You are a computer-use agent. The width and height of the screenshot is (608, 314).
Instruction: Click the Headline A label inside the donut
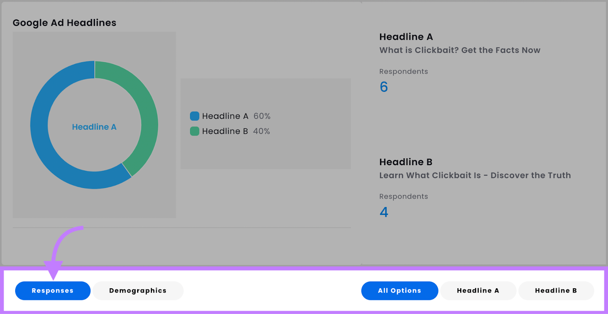tap(94, 127)
